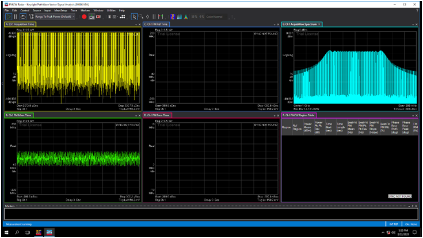Pause the measurement with the pause icon

pos(15,17)
